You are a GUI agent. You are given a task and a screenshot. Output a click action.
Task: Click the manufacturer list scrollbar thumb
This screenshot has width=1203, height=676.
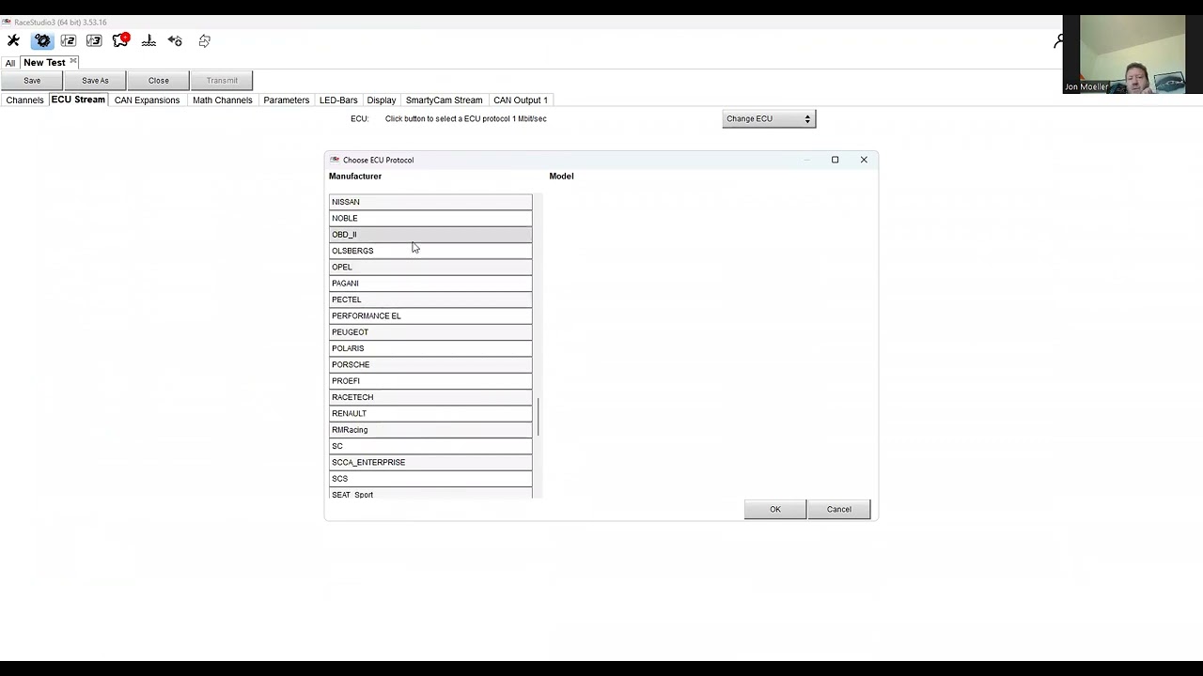click(539, 417)
